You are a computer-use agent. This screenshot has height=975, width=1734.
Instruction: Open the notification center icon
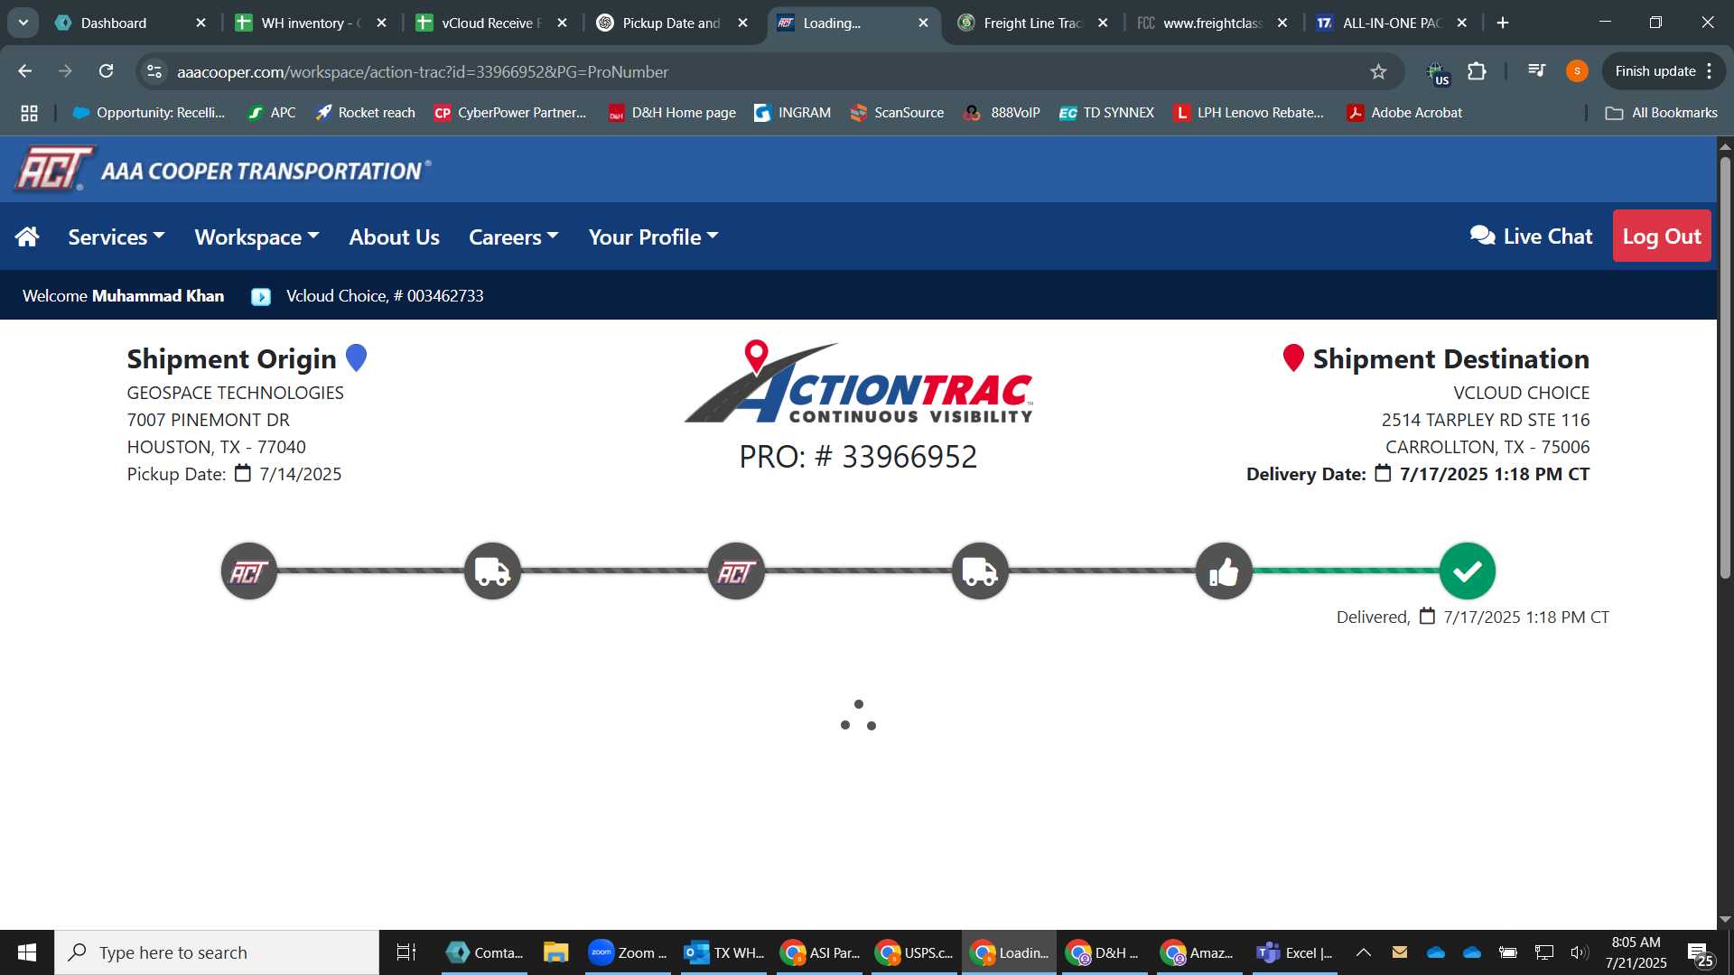pos(1701,953)
